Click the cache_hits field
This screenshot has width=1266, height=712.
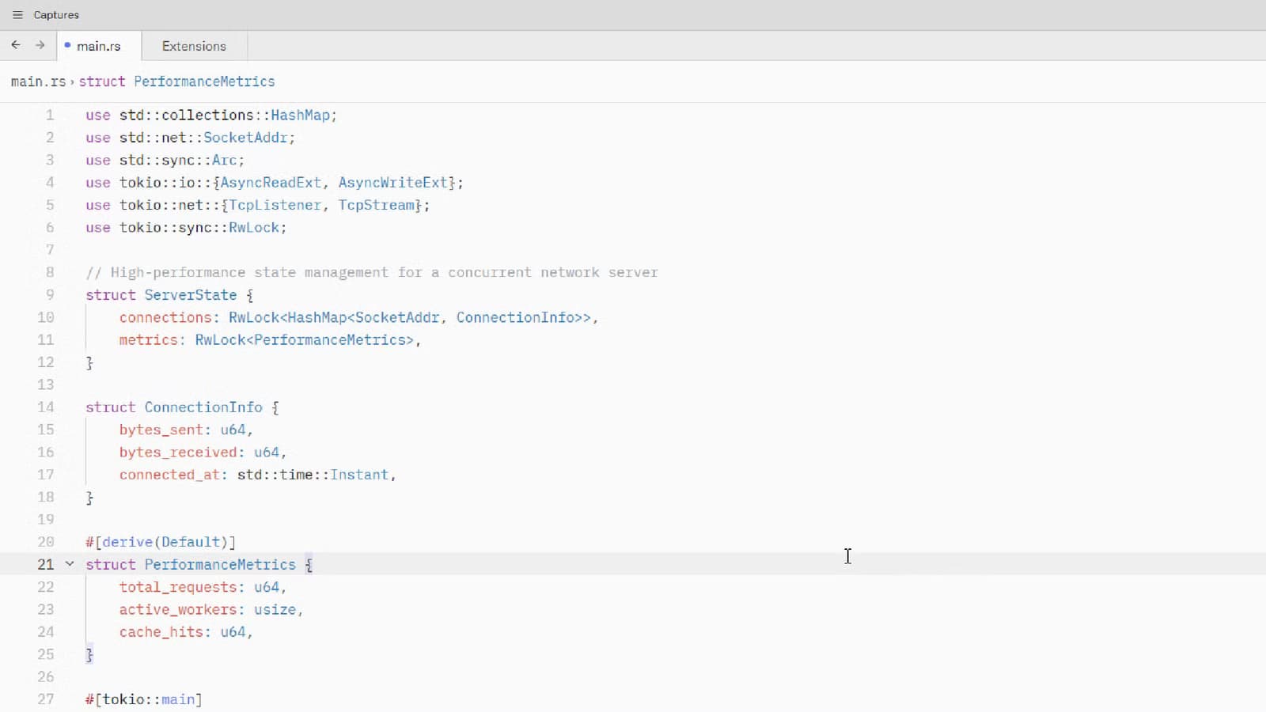click(161, 632)
